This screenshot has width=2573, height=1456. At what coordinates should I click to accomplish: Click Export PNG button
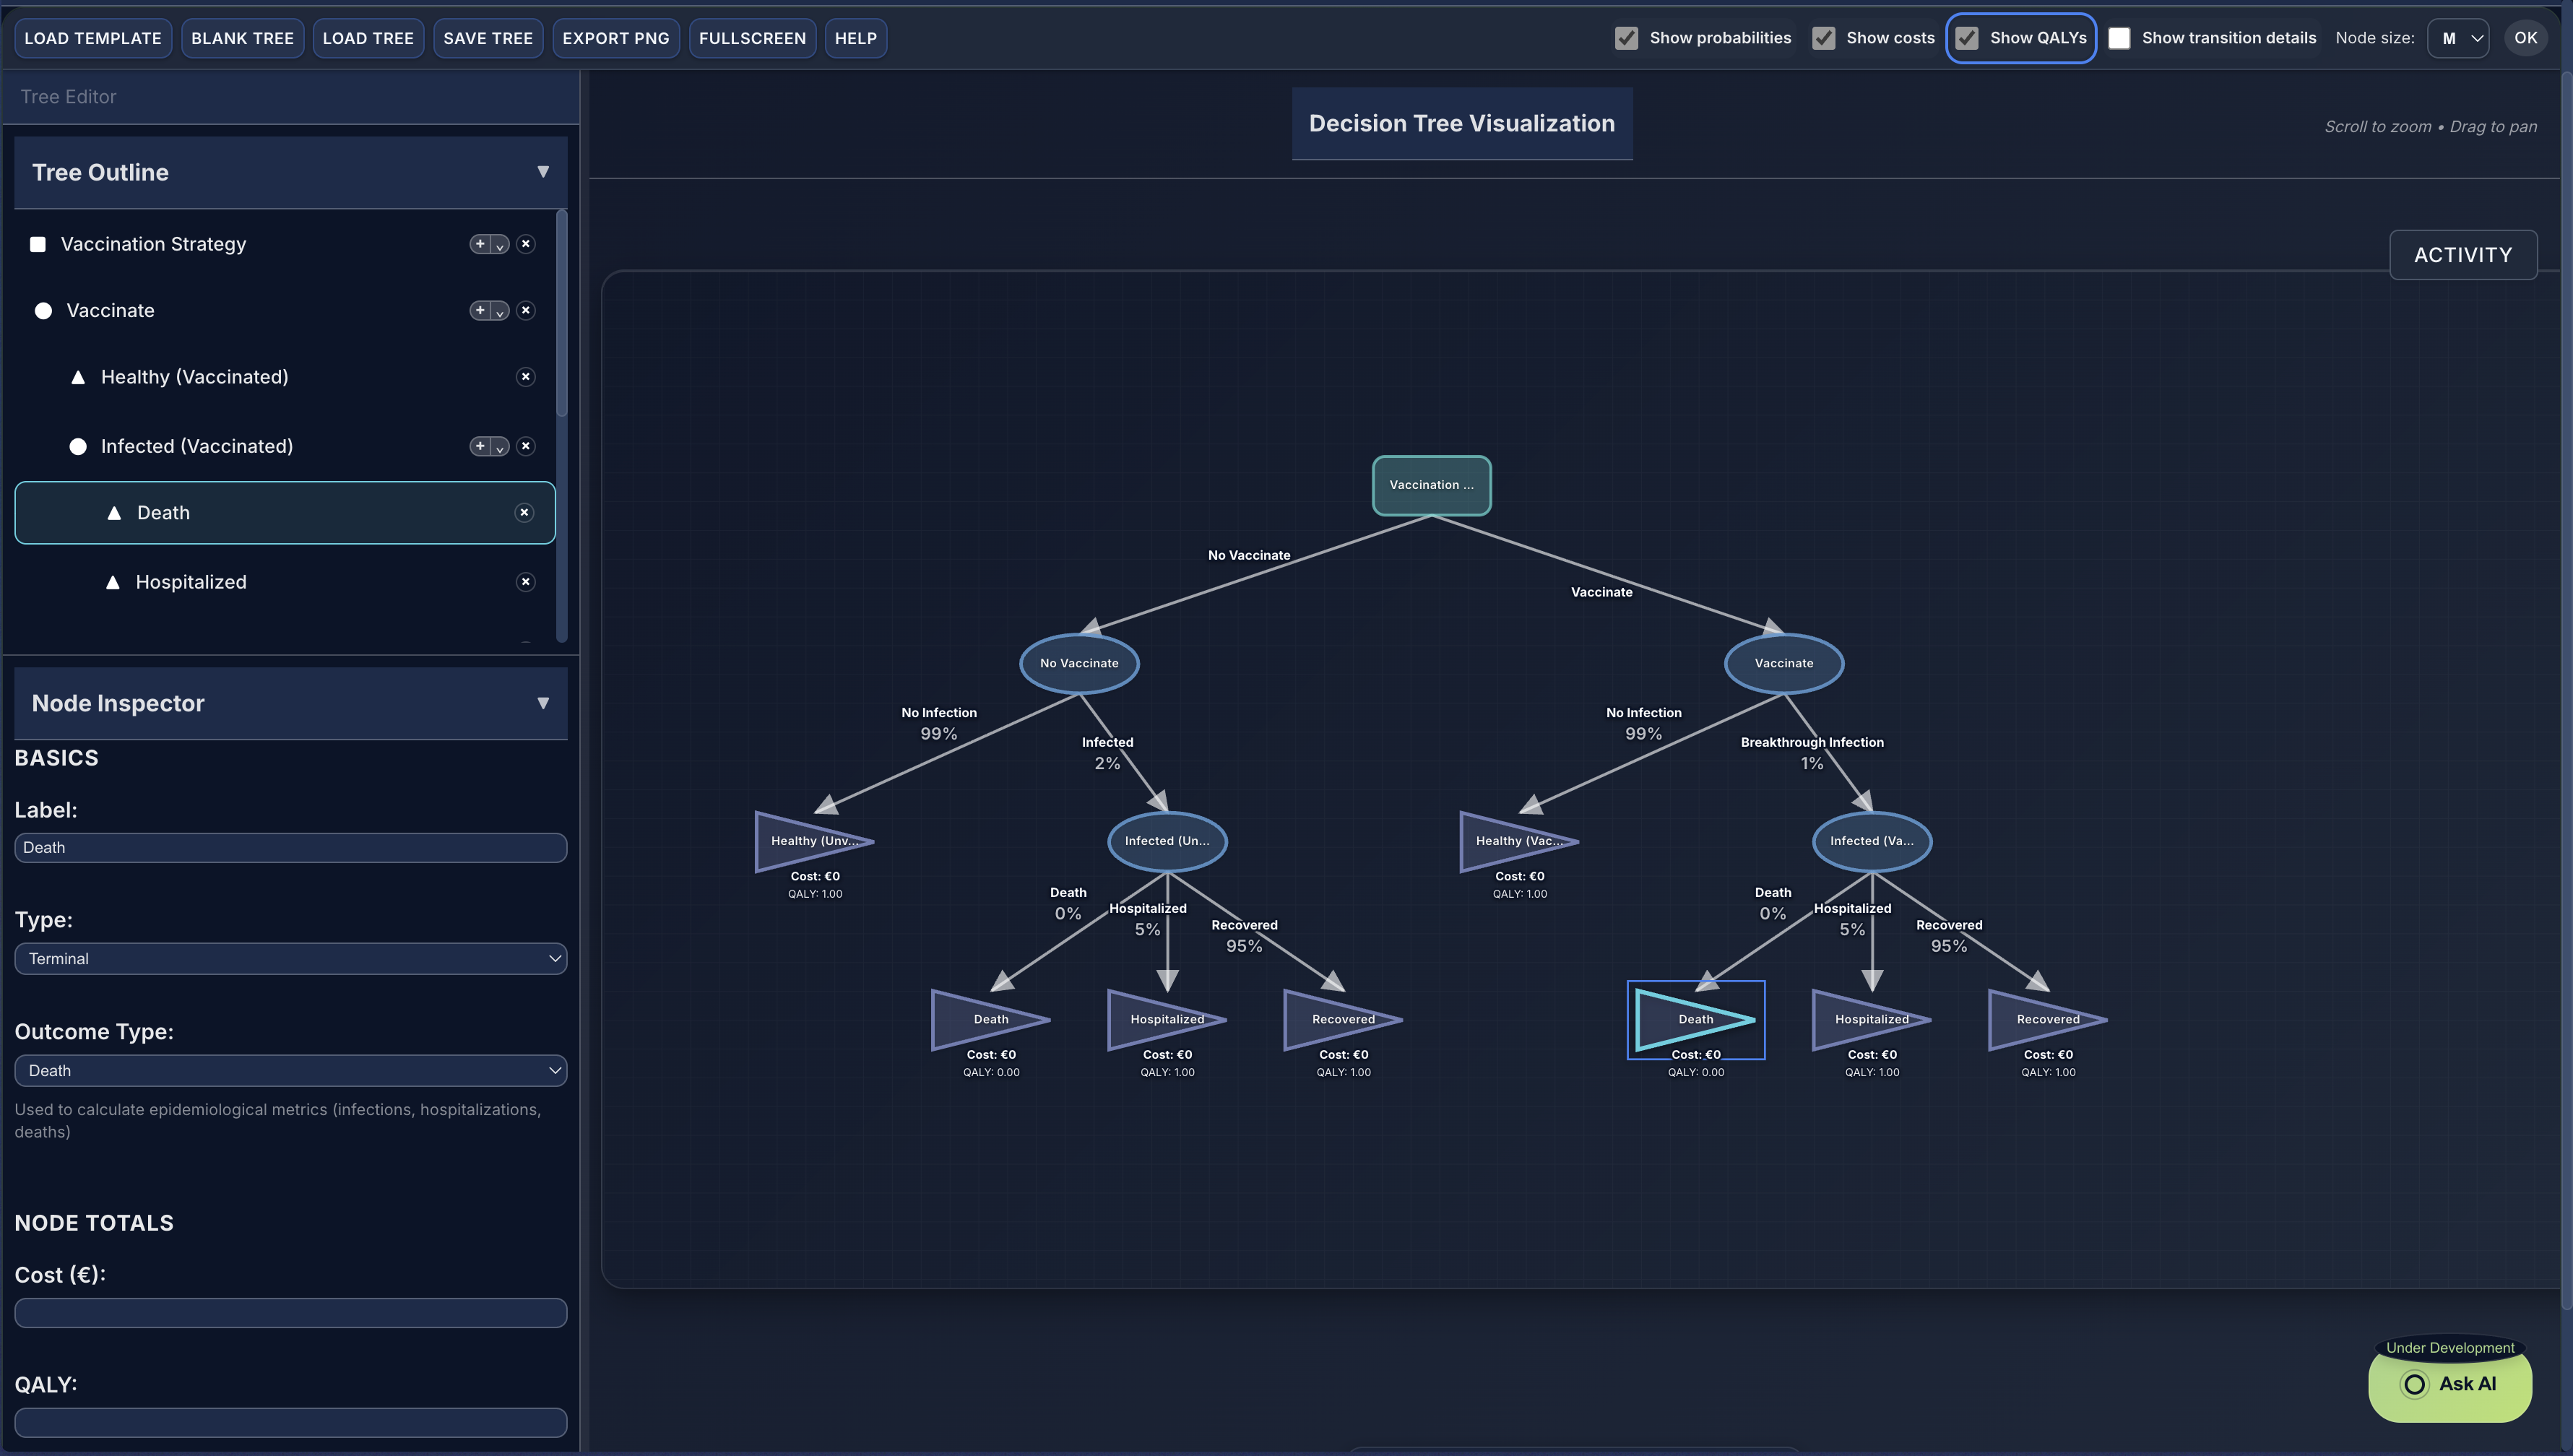[616, 38]
